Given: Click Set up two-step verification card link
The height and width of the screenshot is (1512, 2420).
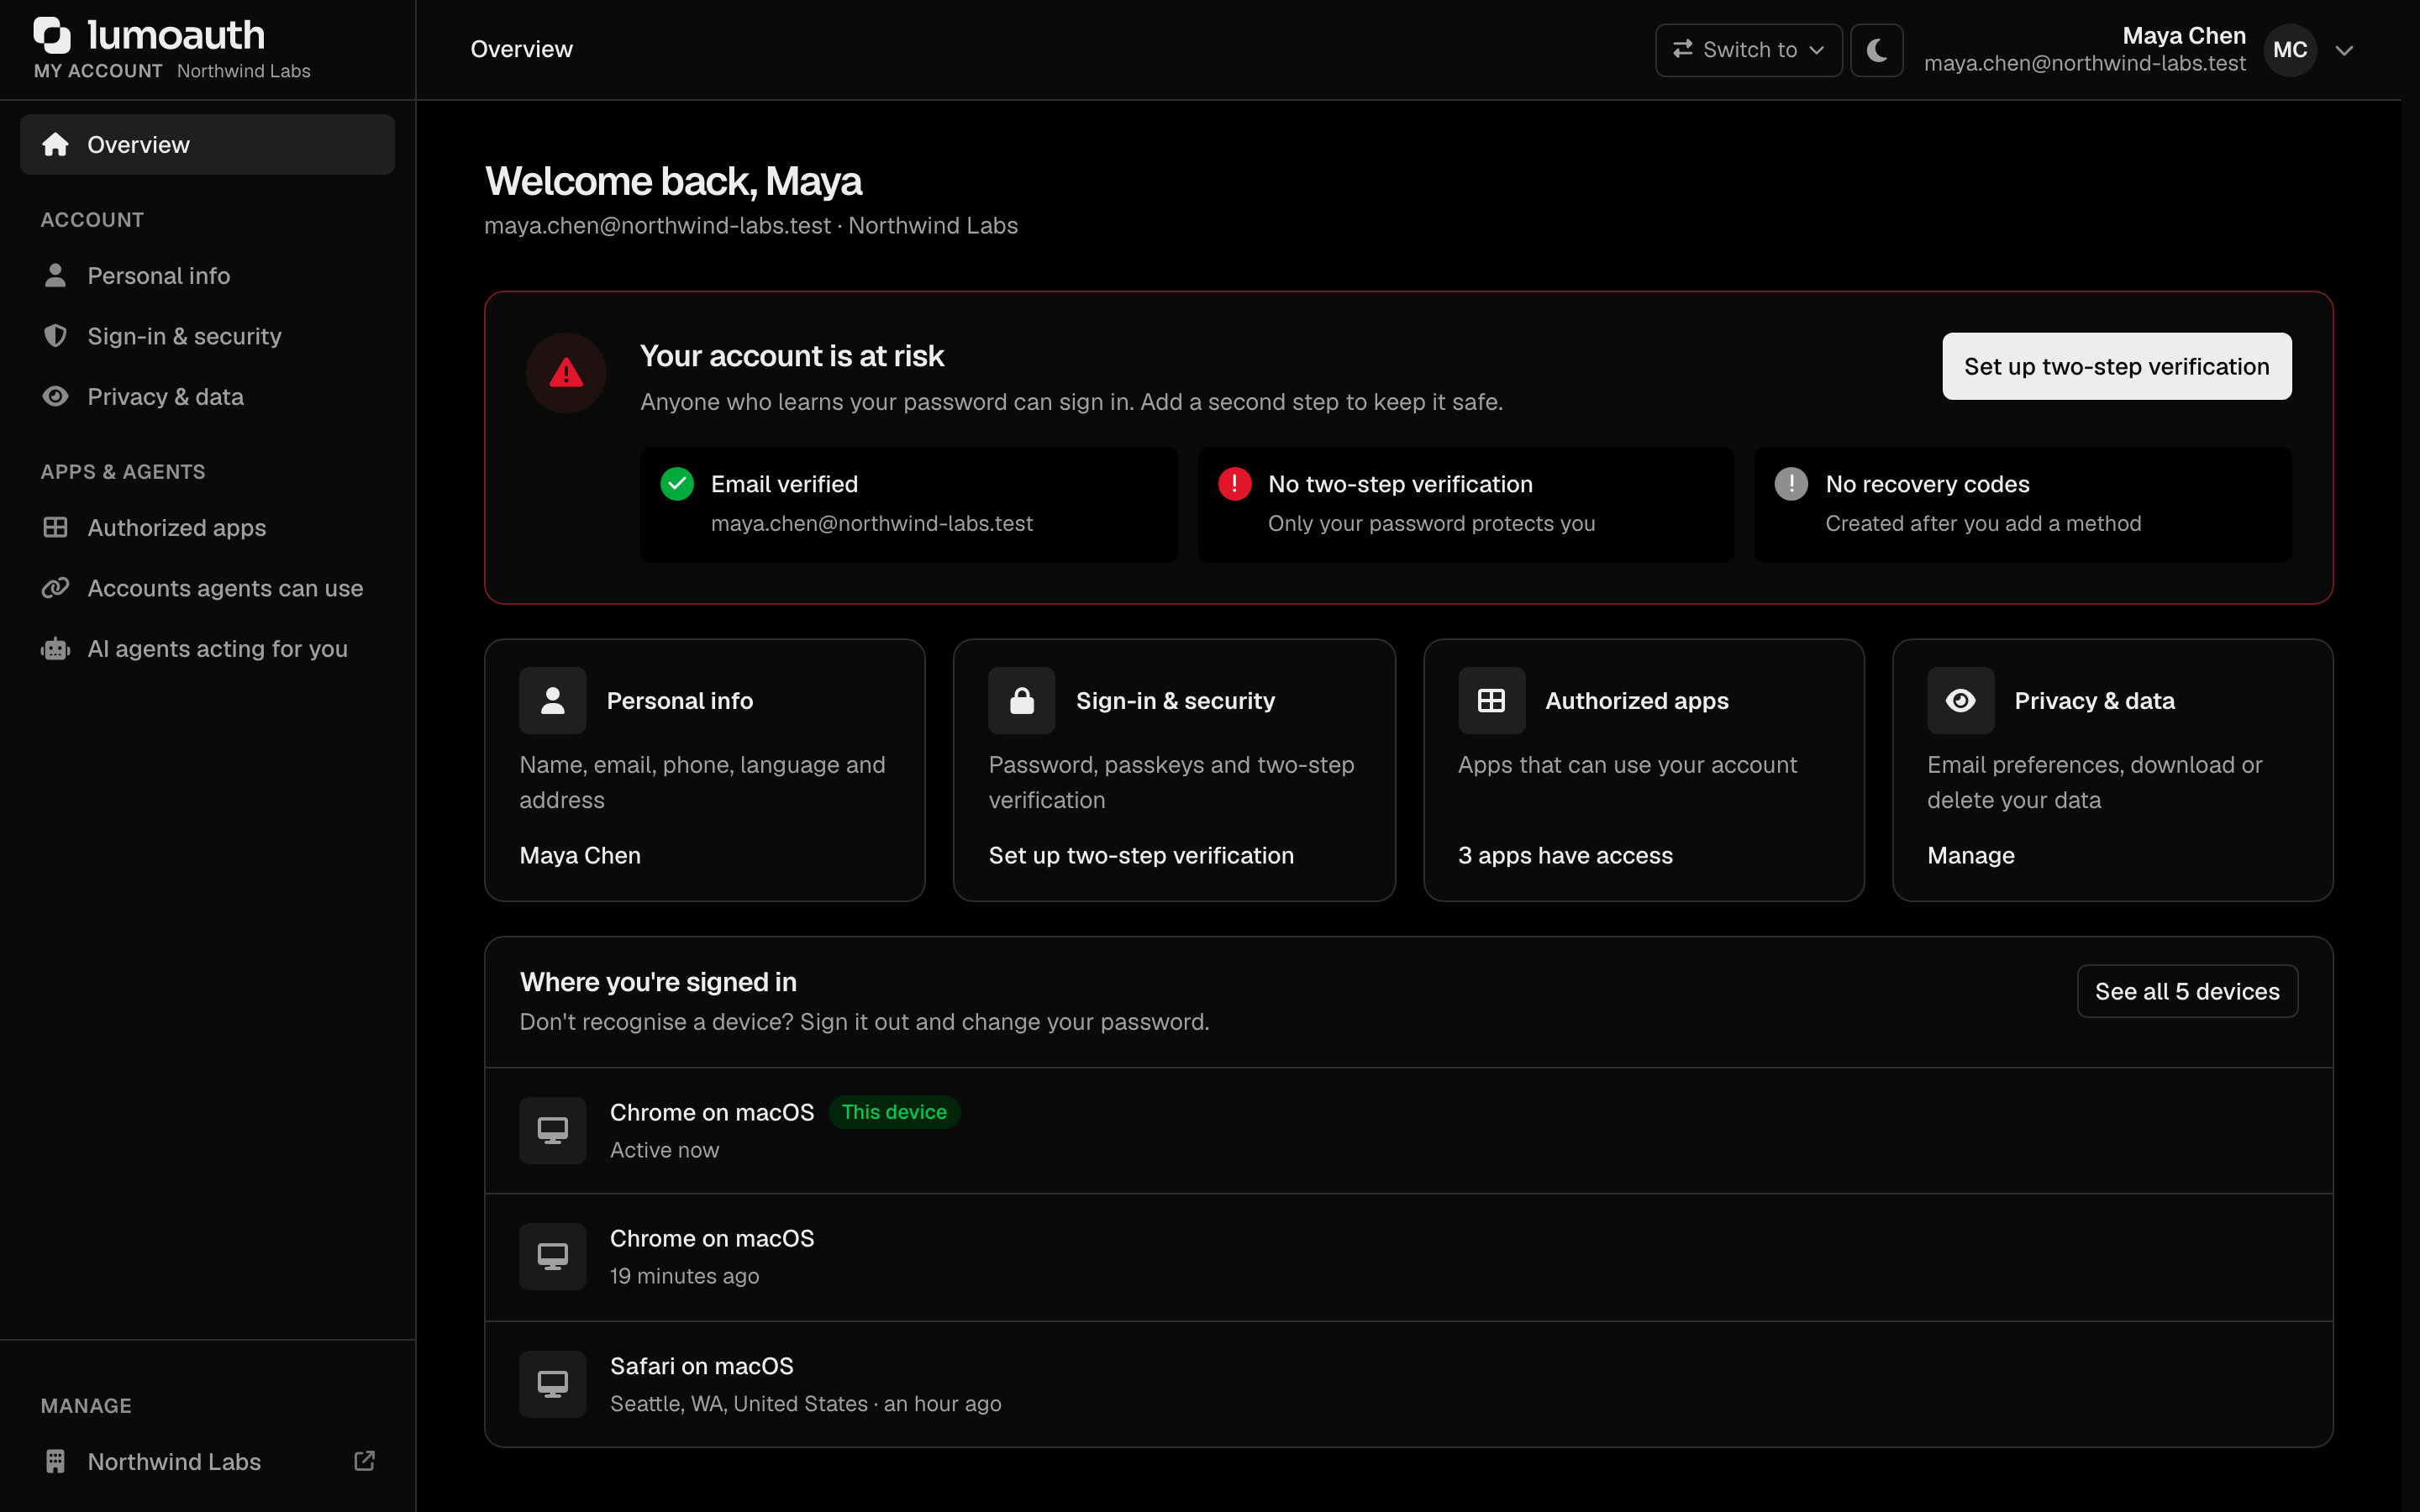Looking at the screenshot, I should click(1141, 856).
